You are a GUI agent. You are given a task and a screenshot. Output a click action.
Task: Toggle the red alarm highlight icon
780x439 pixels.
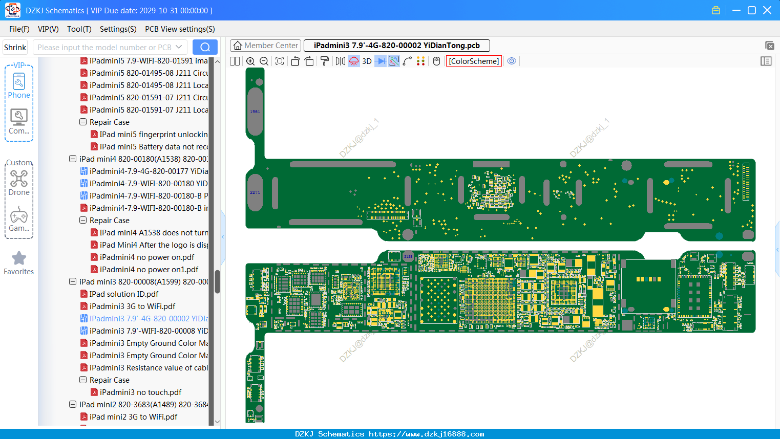[354, 61]
